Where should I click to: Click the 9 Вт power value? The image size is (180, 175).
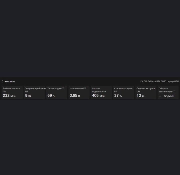(x=28, y=96)
